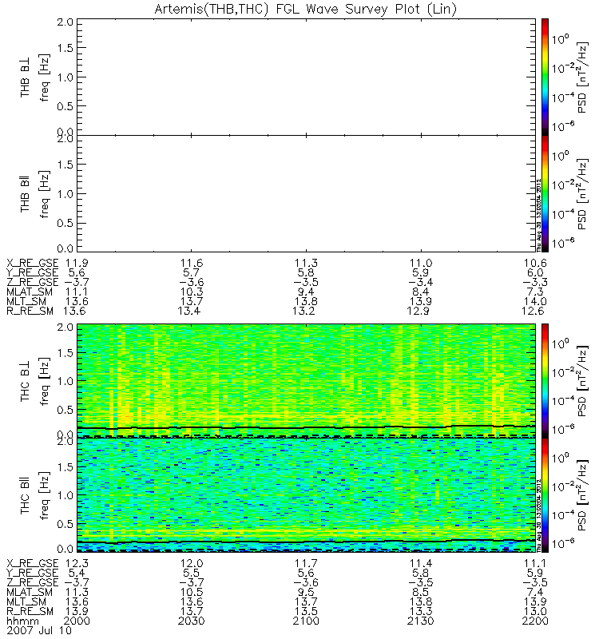Image resolution: width=599 pixels, height=639 pixels.
Task: Click the R_RE_SM value '13.5'
Action: click(x=306, y=611)
